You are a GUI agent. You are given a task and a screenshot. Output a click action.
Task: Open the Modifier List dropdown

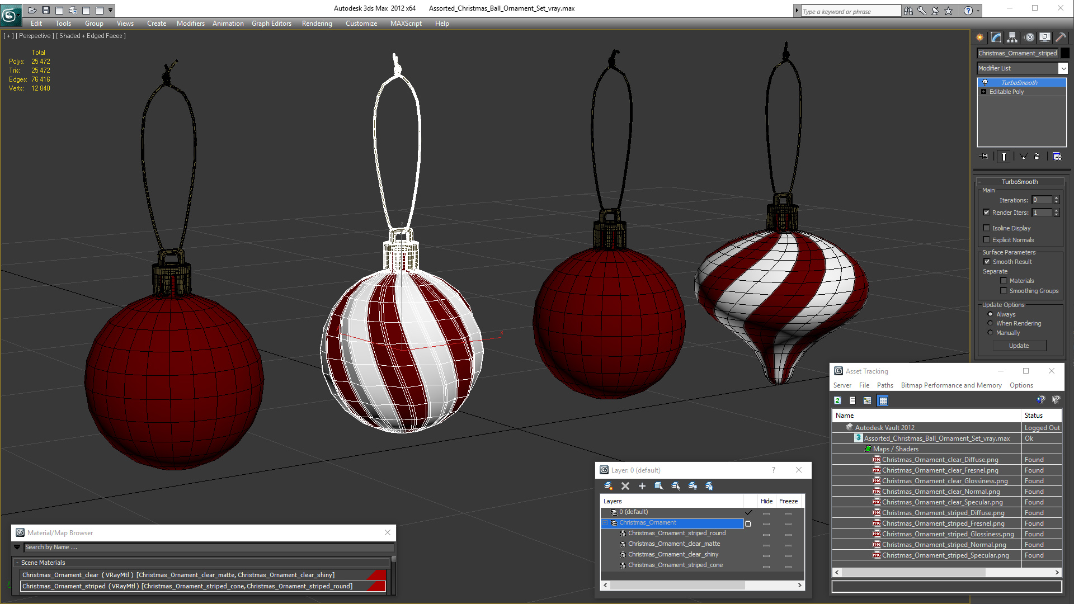pos(1063,68)
